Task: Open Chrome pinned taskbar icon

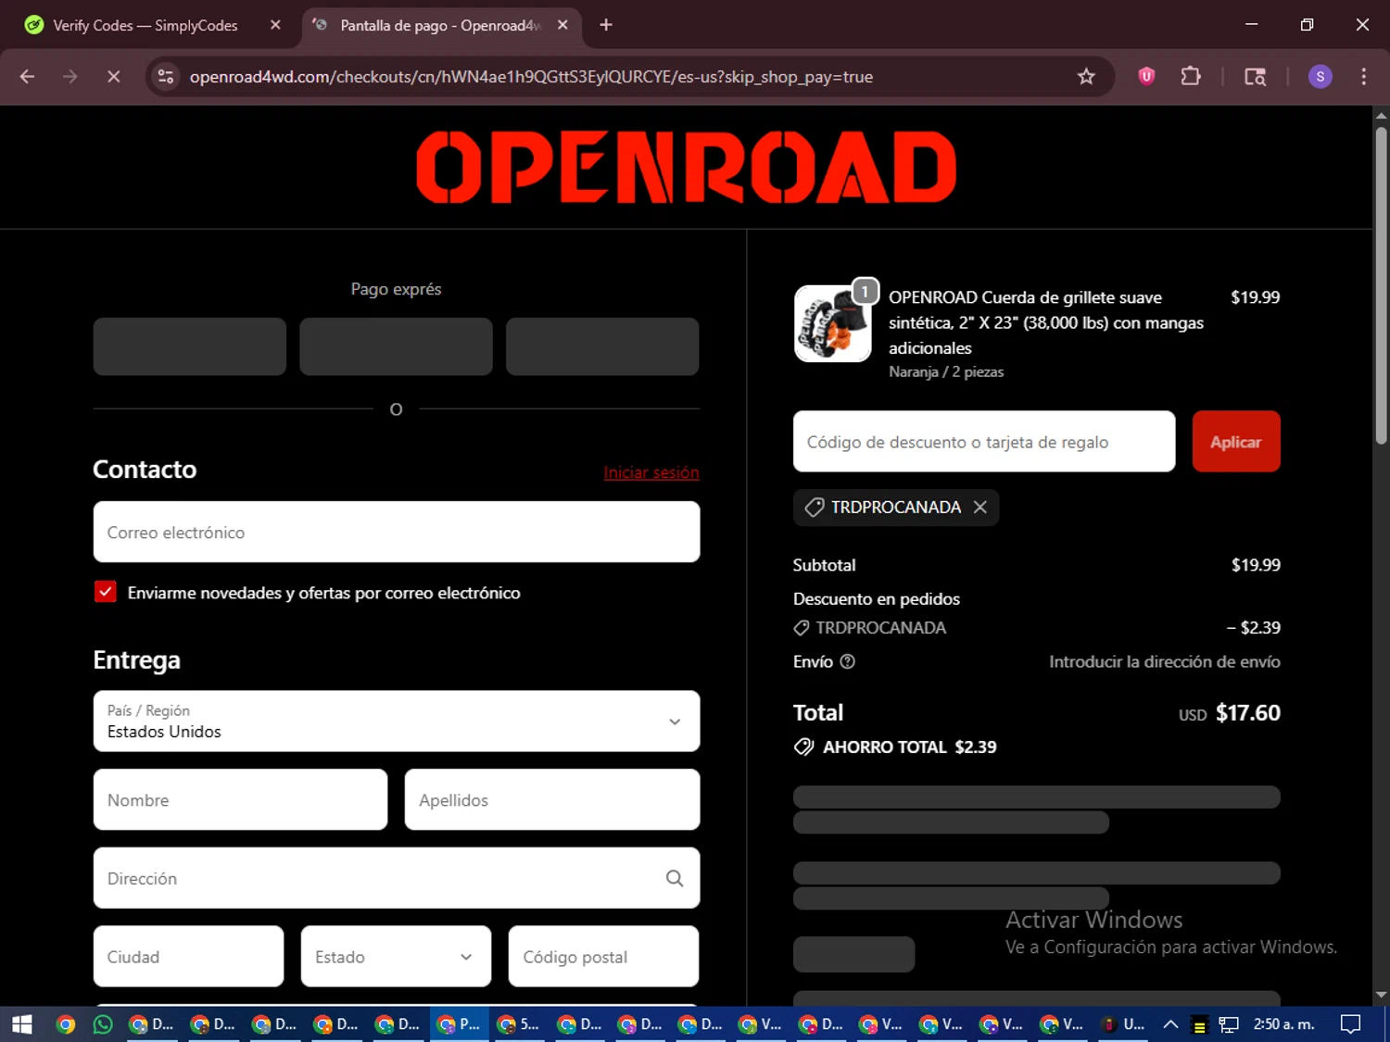Action: pos(65,1023)
